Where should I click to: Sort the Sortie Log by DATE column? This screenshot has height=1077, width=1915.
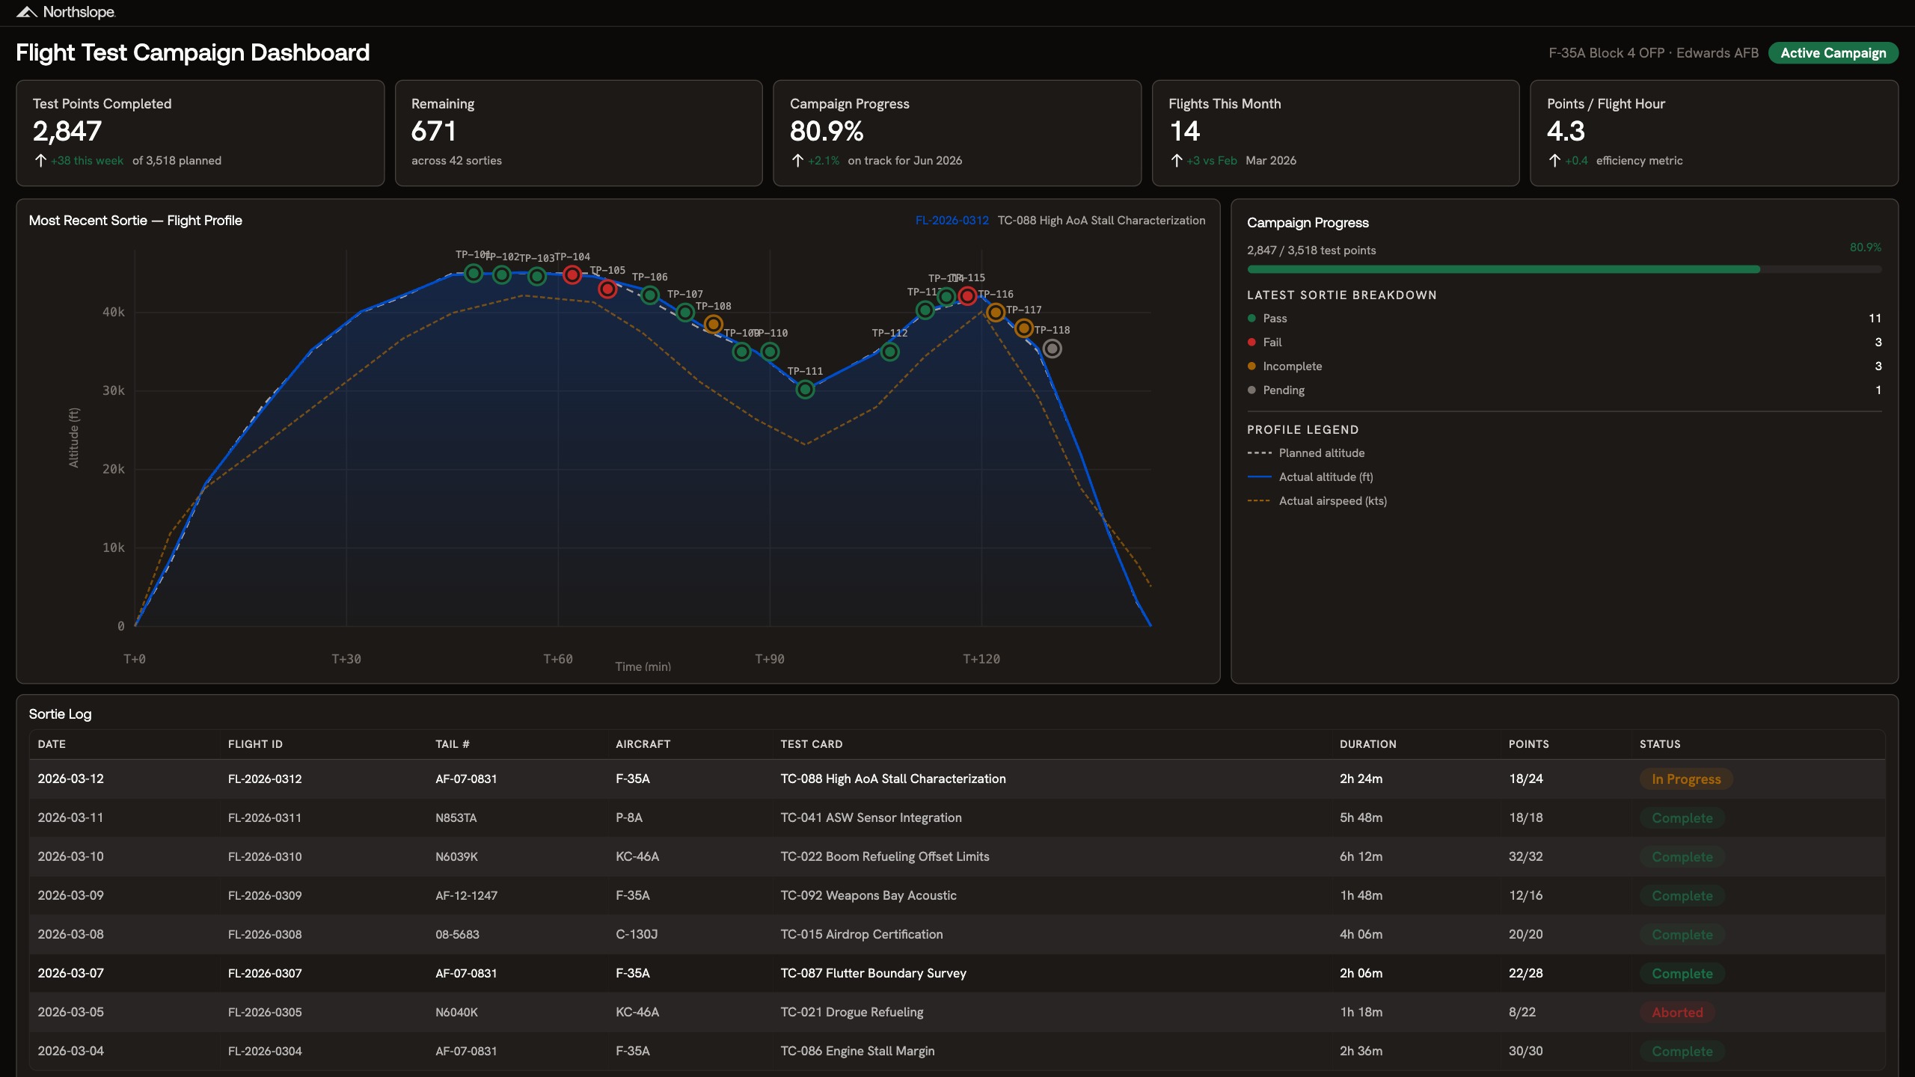[x=51, y=744]
